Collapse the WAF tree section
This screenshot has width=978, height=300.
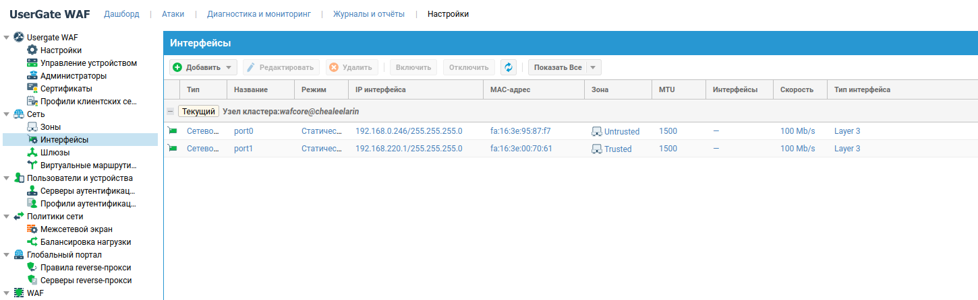(7, 293)
